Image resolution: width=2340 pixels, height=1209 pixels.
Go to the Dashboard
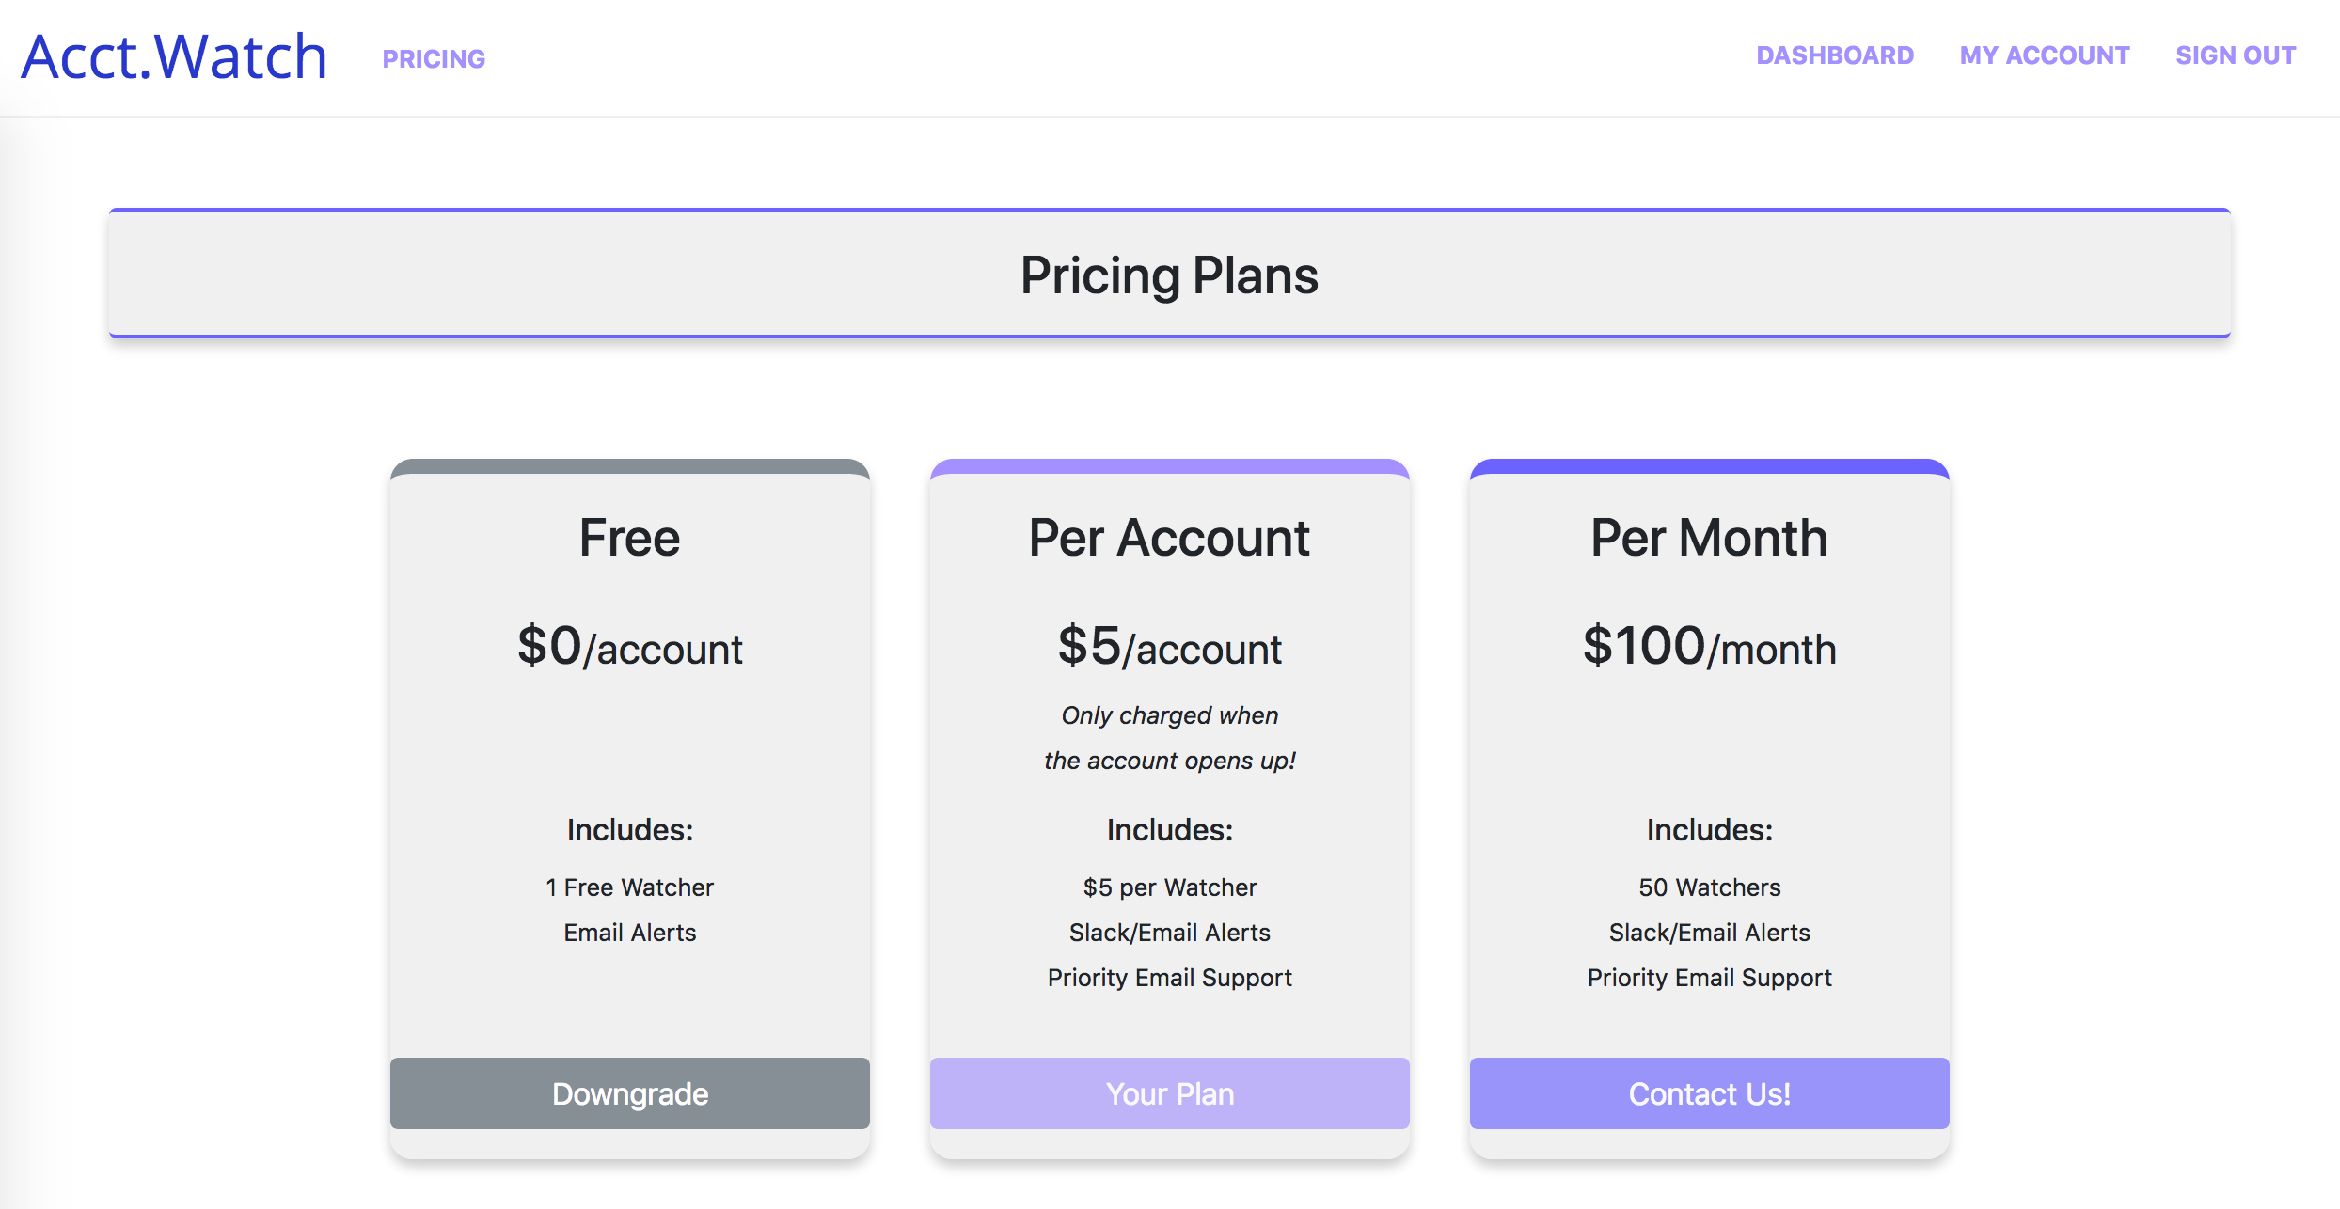1835,55
